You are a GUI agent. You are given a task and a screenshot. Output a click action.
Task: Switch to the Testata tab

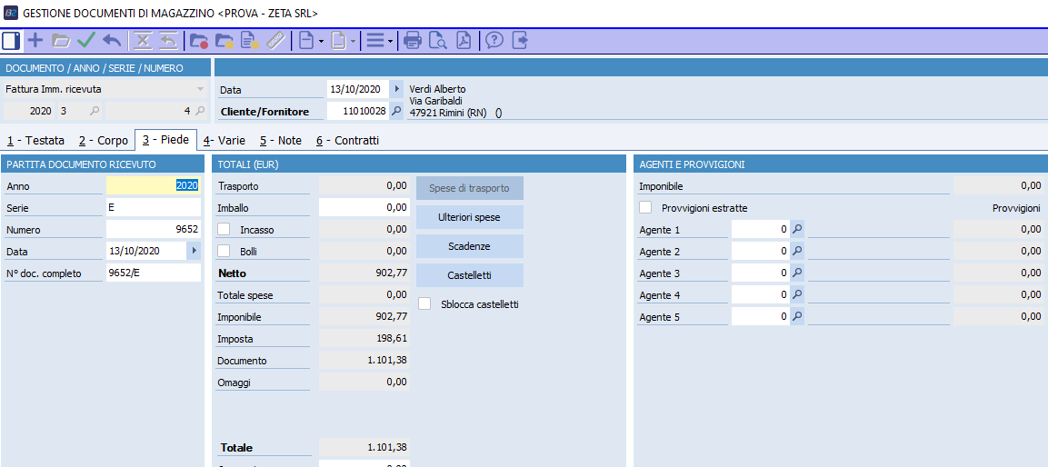coord(35,141)
